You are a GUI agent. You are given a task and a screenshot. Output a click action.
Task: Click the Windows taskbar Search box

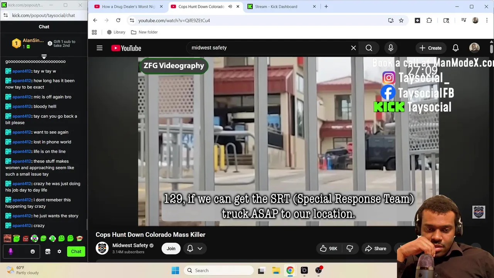point(219,270)
